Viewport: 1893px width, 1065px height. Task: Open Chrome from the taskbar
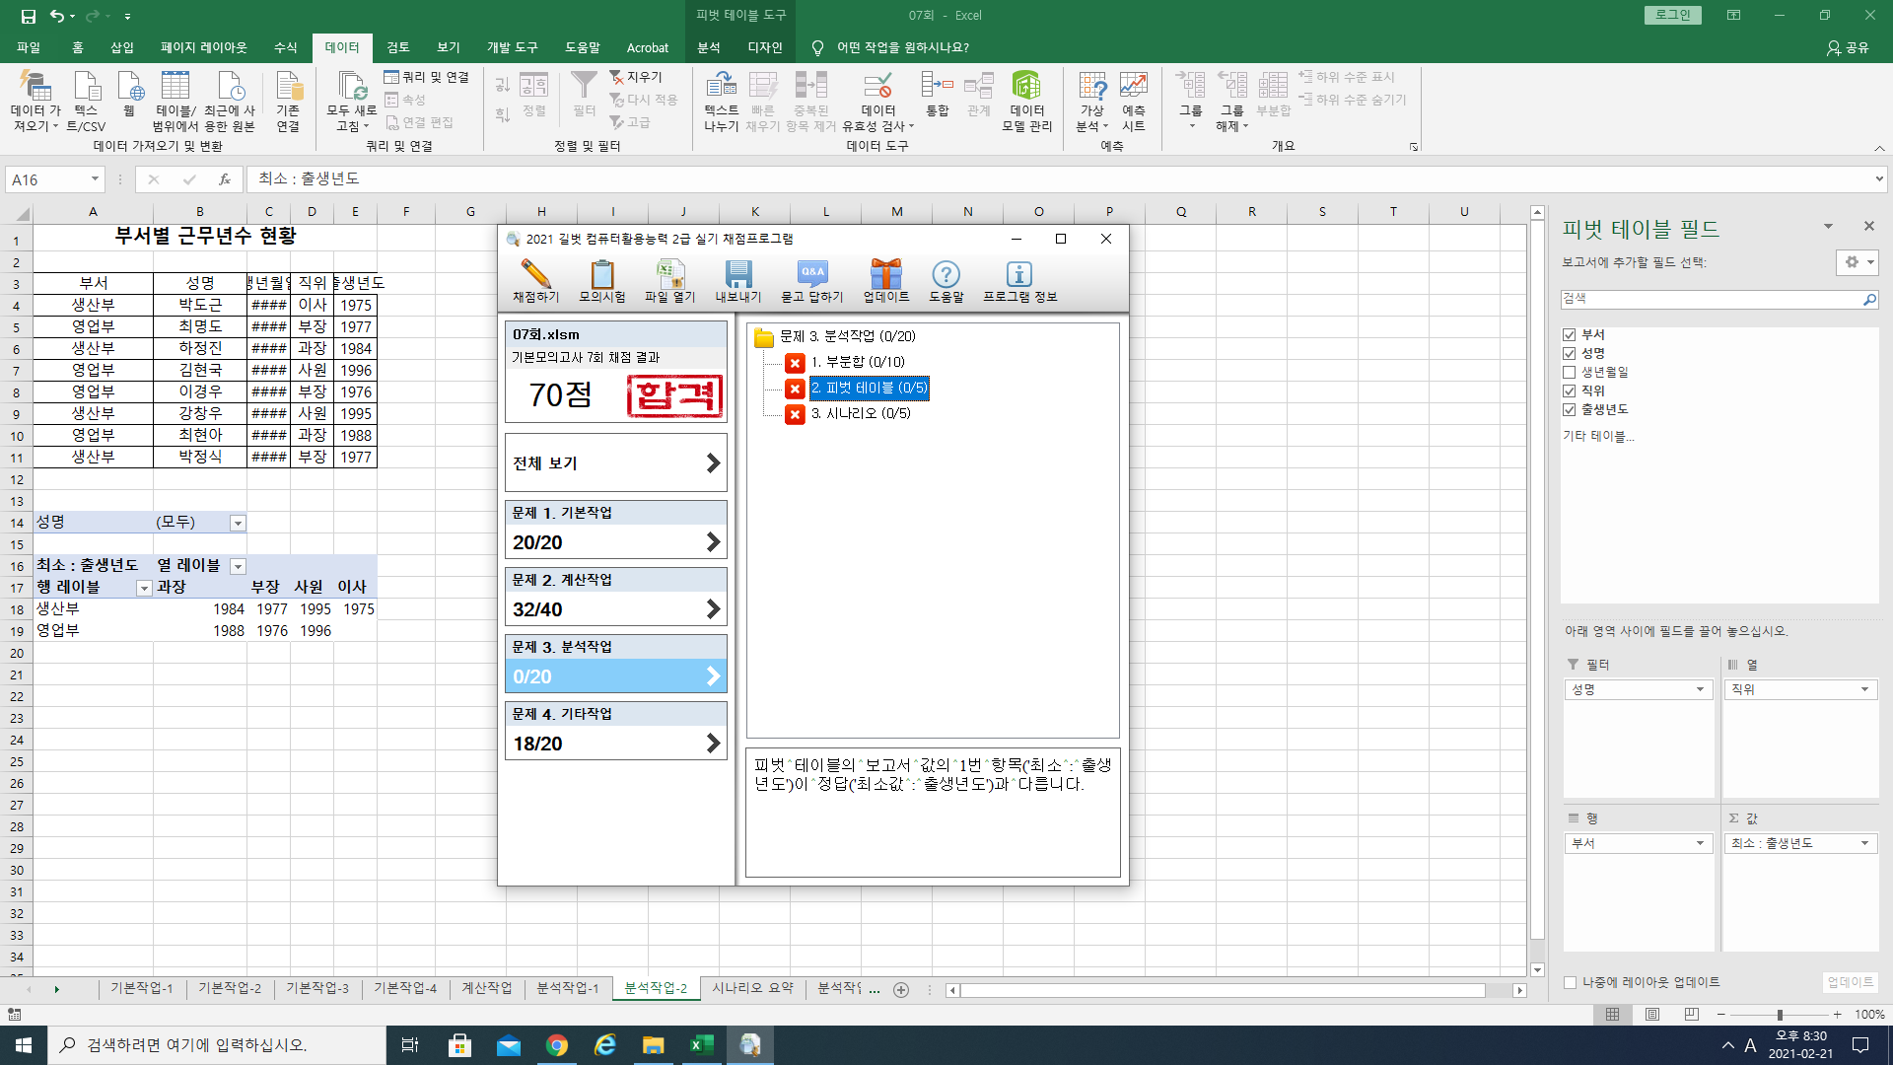[x=557, y=1045]
